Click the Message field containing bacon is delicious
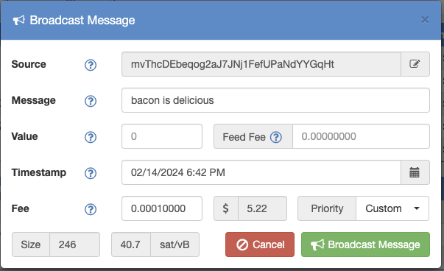444x271 pixels. click(x=275, y=100)
